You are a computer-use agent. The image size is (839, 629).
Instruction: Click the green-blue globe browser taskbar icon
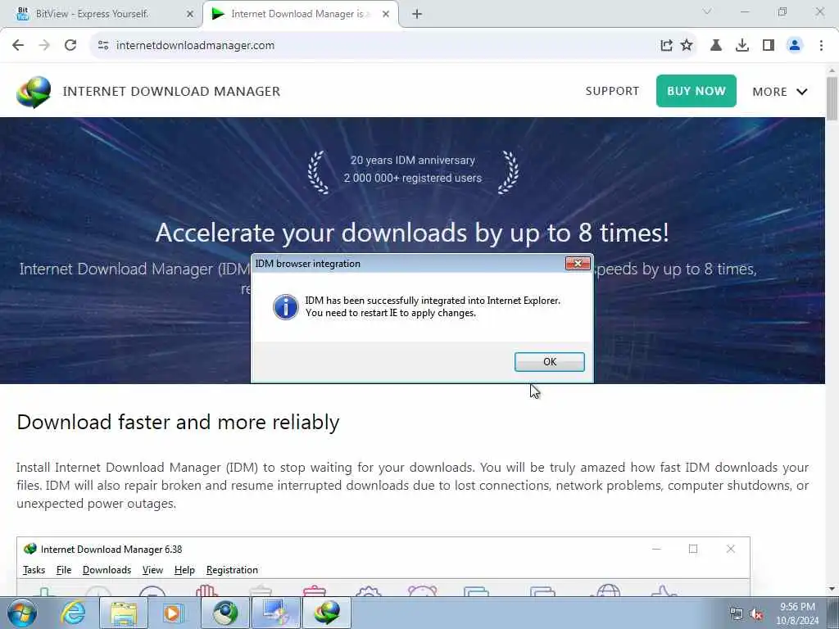click(225, 613)
